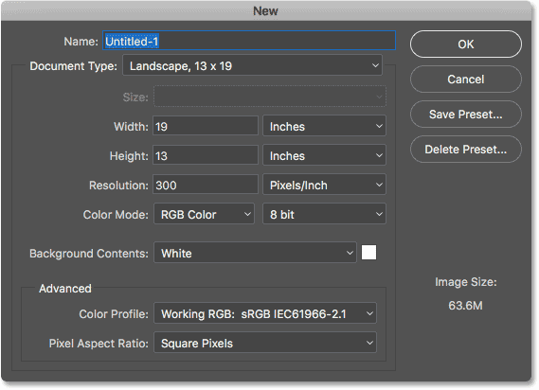The height and width of the screenshot is (390, 539).
Task: Open the Pixel Aspect Ratio dropdown
Action: pyautogui.click(x=265, y=343)
